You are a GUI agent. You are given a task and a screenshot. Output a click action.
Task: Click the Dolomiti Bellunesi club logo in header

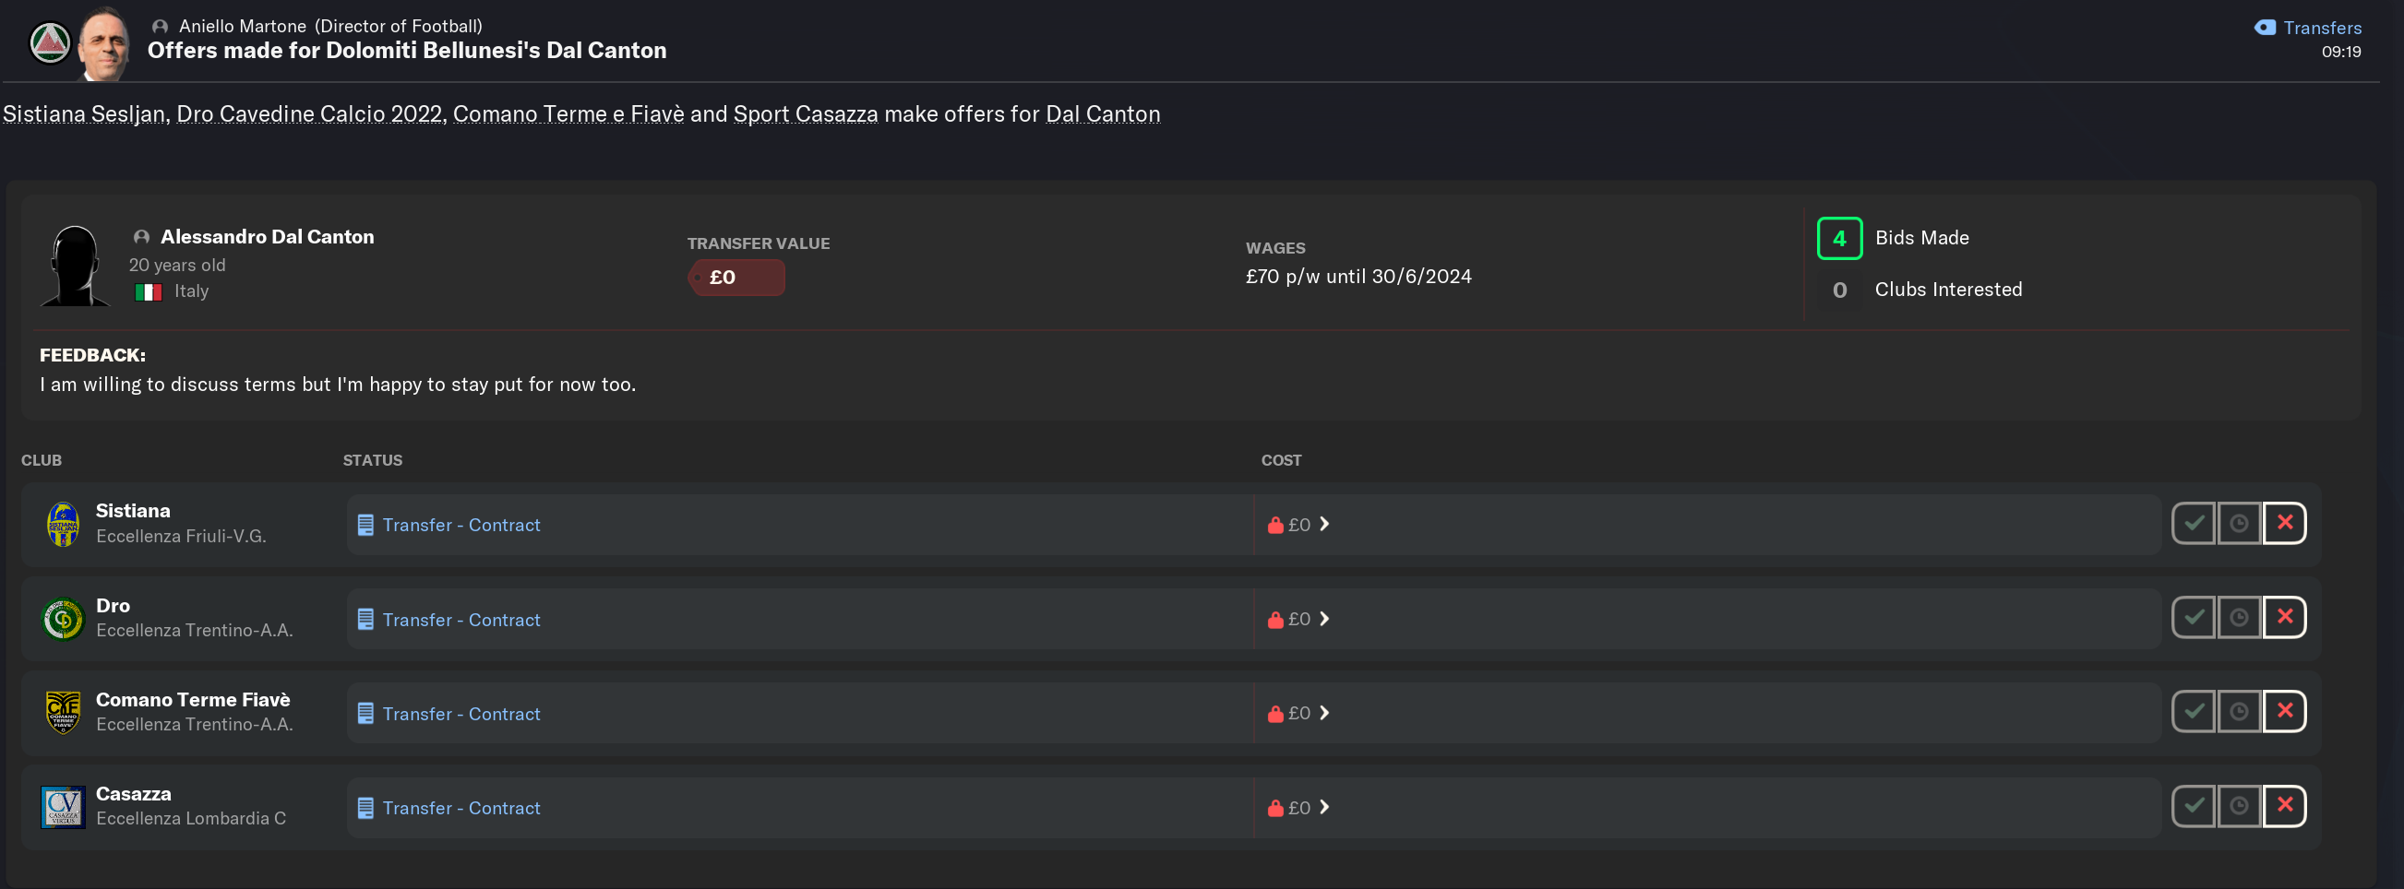click(51, 43)
